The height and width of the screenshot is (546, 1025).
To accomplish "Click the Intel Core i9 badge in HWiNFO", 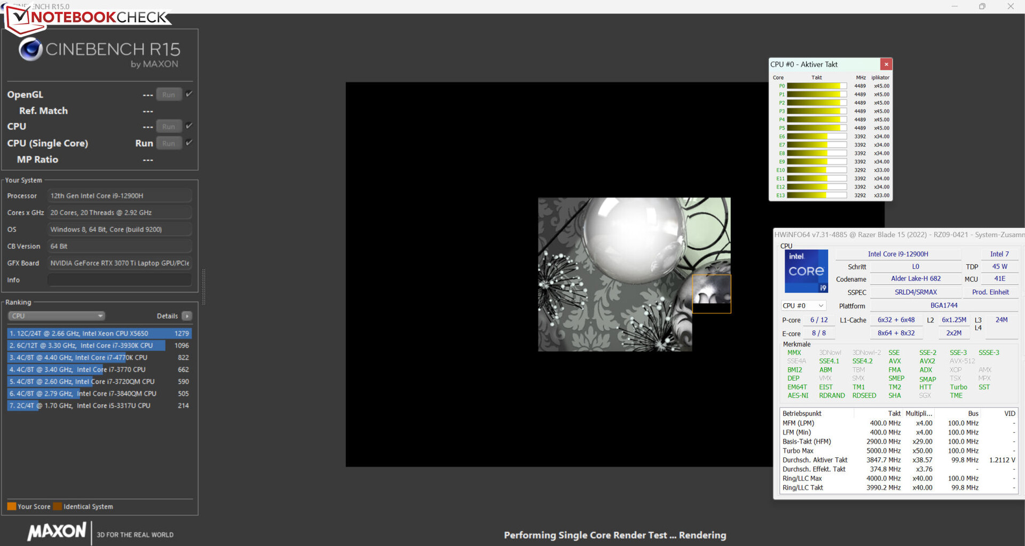I will click(806, 271).
